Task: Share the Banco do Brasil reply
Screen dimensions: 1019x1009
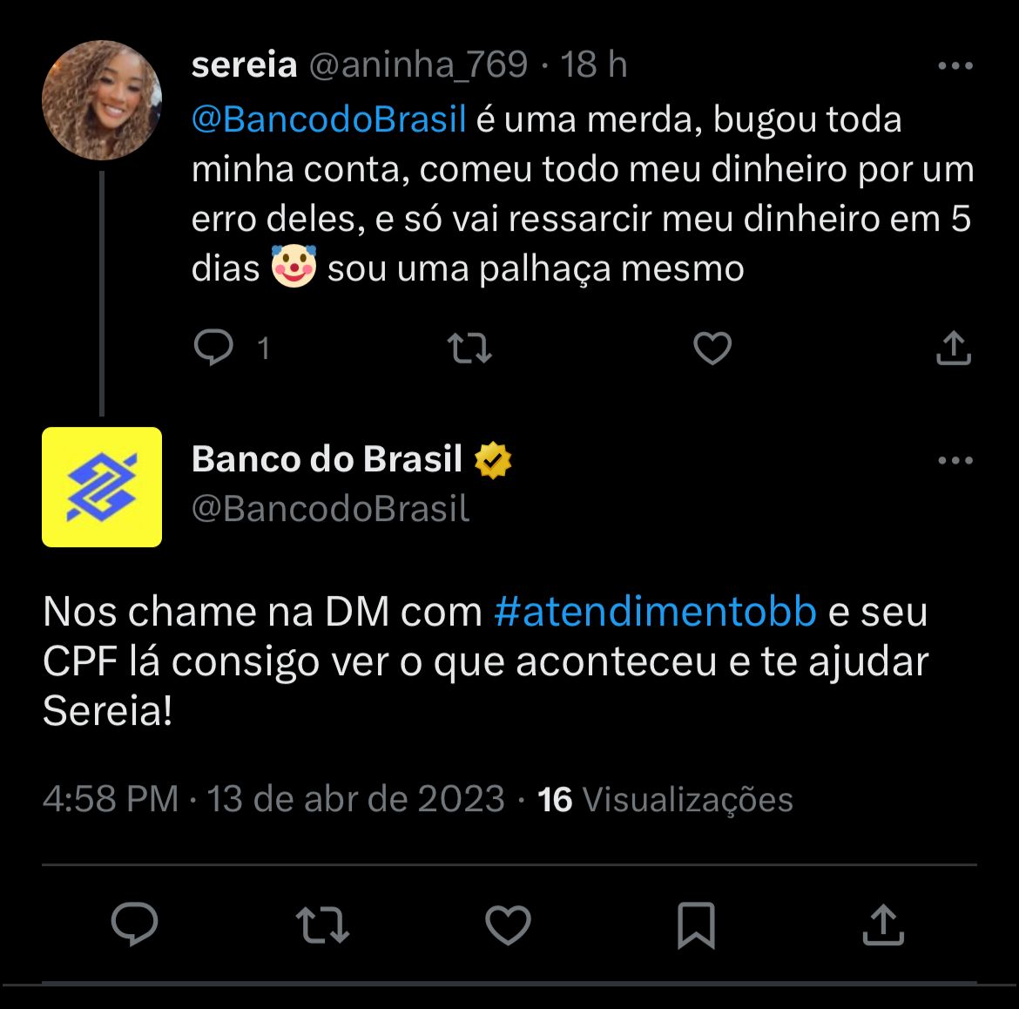Action: (x=883, y=924)
